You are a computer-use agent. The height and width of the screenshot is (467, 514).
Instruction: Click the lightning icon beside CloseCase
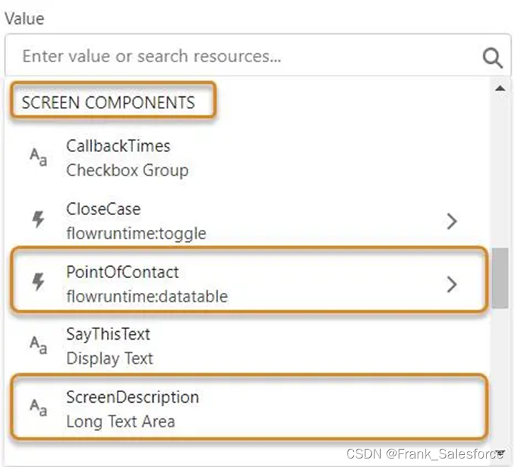(x=38, y=220)
